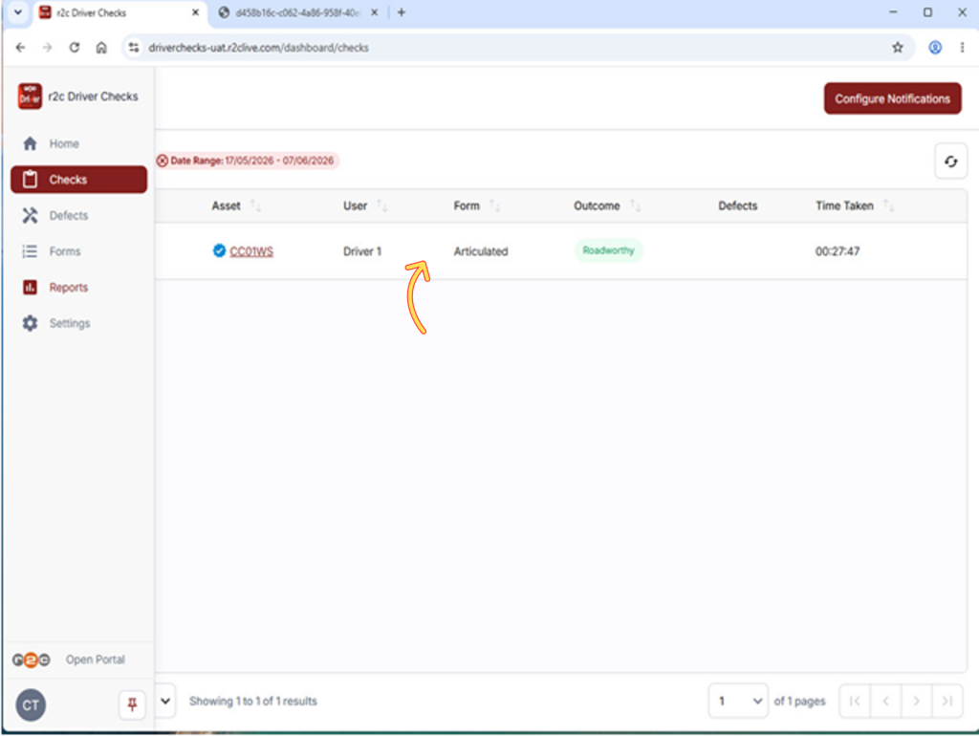The height and width of the screenshot is (736, 979).
Task: Click the Driver 1 user cell
Action: [x=362, y=251]
